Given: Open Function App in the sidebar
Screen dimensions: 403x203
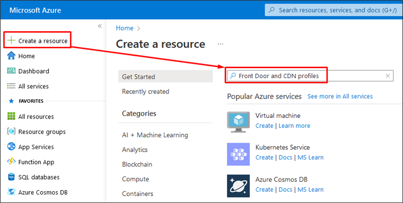Looking at the screenshot, I should pyautogui.click(x=36, y=162).
